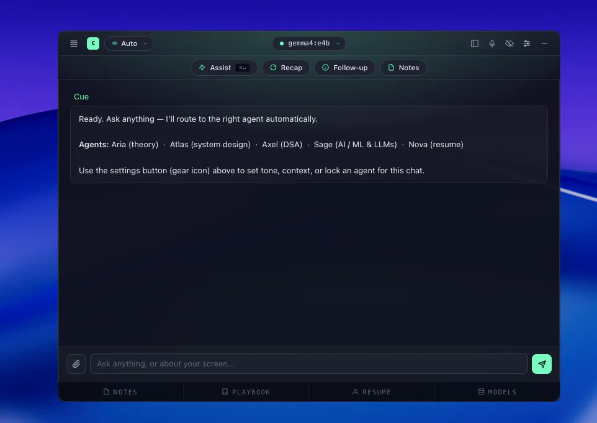Click the text 'Atlas (system design)'
Viewport: 597px width, 423px height.
[x=210, y=145]
